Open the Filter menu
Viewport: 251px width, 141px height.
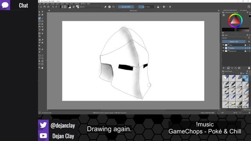coord(67,4)
